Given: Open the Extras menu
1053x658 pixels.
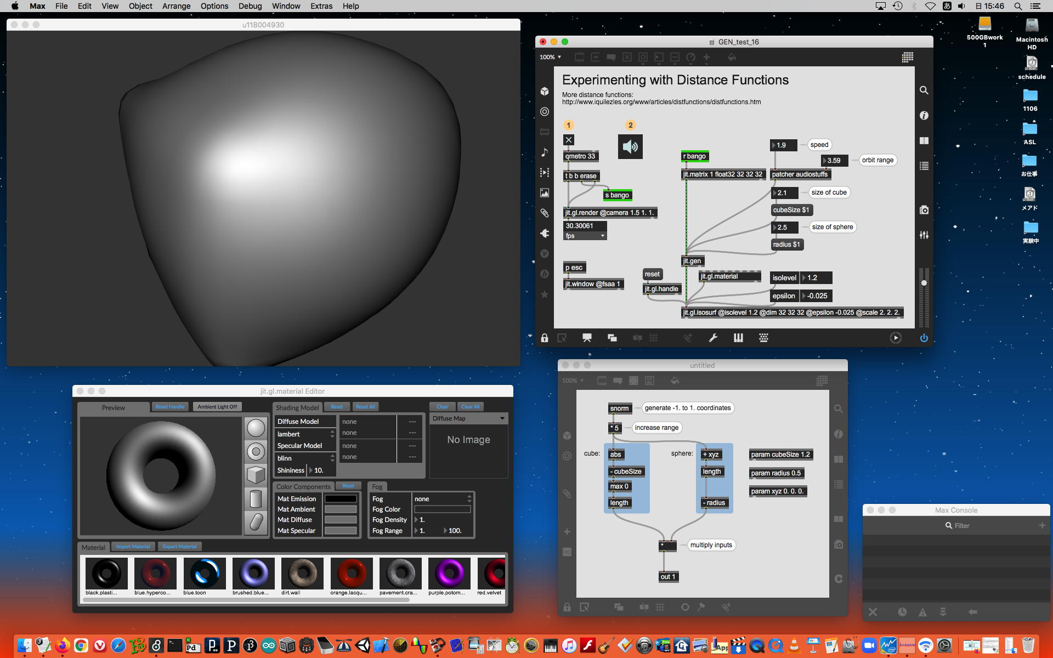Looking at the screenshot, I should coord(321,6).
